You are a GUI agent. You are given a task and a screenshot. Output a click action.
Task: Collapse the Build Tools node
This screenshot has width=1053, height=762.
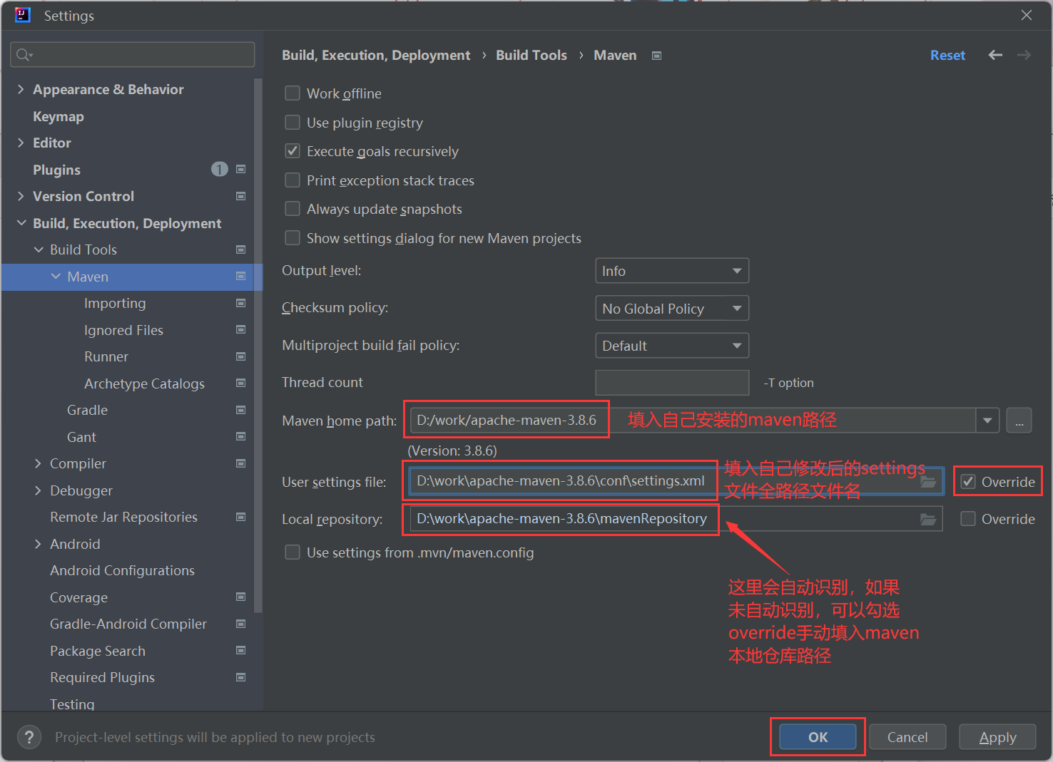coord(39,249)
